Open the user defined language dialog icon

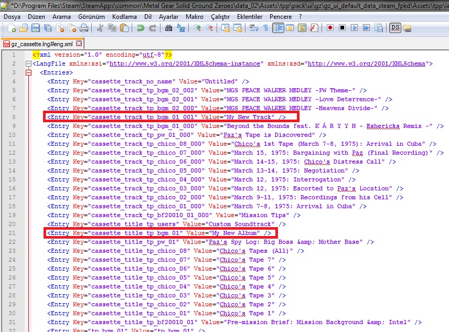pyautogui.click(x=290, y=28)
